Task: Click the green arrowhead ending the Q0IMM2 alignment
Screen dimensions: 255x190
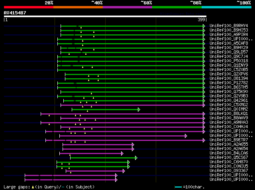Action: (x=139, y=109)
